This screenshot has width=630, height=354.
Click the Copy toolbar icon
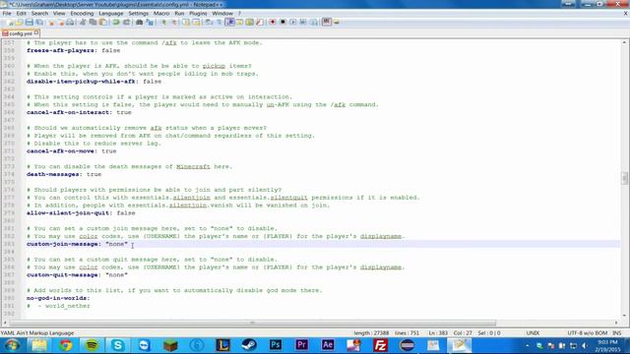(93, 22)
